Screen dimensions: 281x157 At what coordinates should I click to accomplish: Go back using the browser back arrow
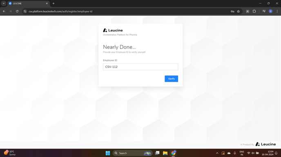tap(4, 11)
